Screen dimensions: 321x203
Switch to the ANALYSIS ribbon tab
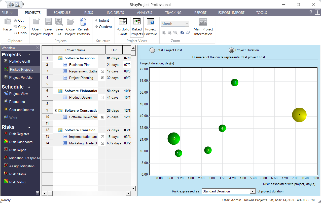click(145, 13)
